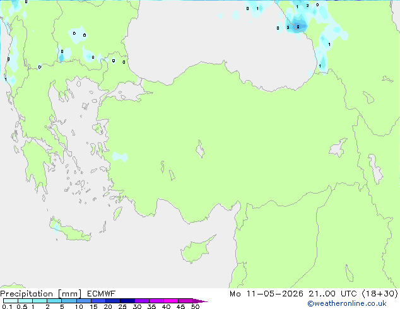
Task: Pick the legend swatch between 10 and 15
Action: coord(83,301)
